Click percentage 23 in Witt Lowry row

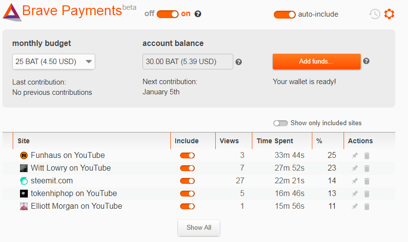pyautogui.click(x=332, y=168)
